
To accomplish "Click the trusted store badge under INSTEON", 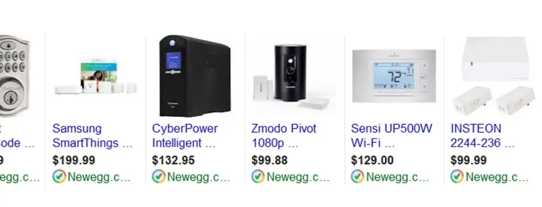I will click(457, 176).
